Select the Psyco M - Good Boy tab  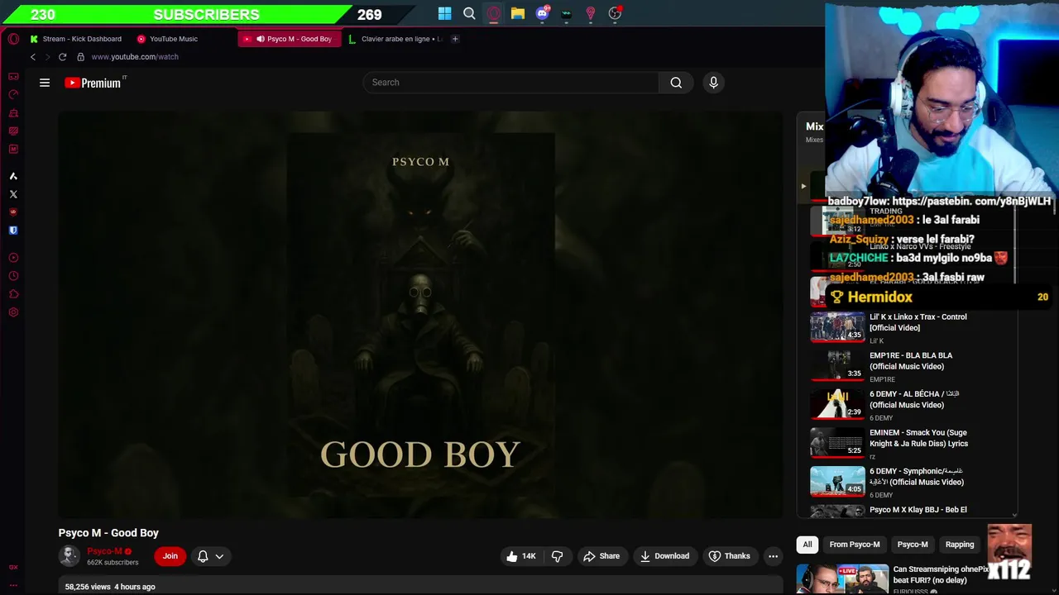[290, 39]
